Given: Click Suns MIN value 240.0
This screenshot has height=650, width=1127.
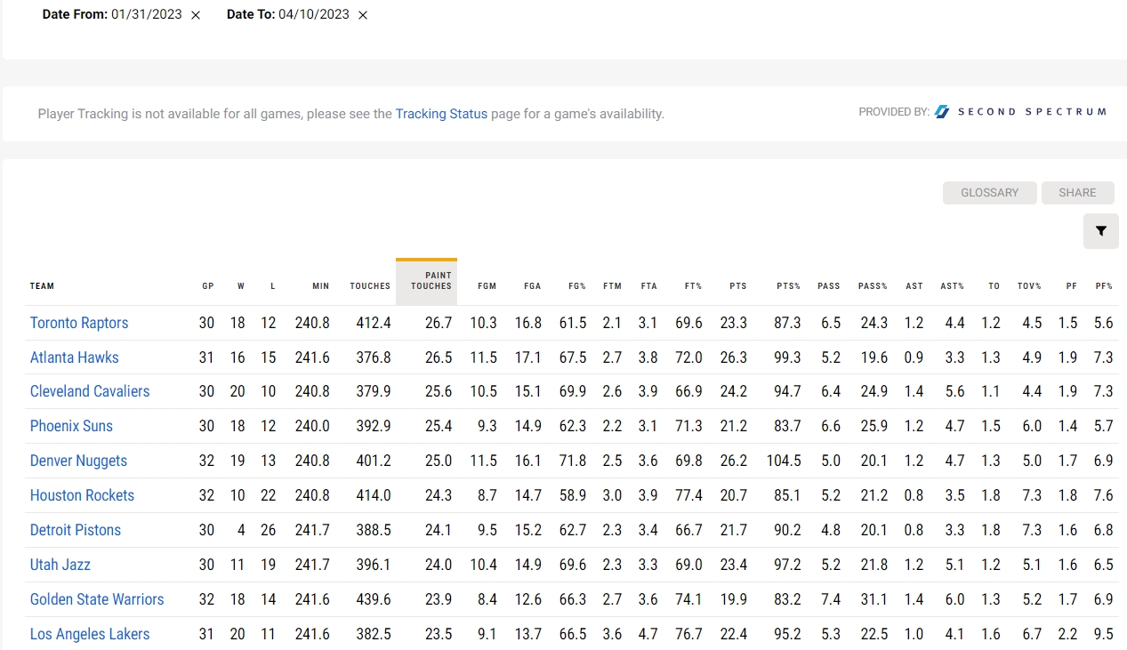Looking at the screenshot, I should [x=312, y=426].
